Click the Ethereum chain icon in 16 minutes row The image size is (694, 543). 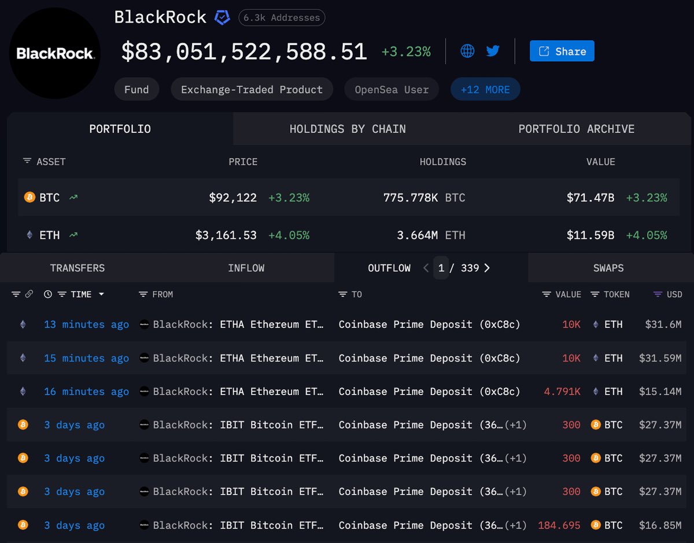click(x=23, y=391)
